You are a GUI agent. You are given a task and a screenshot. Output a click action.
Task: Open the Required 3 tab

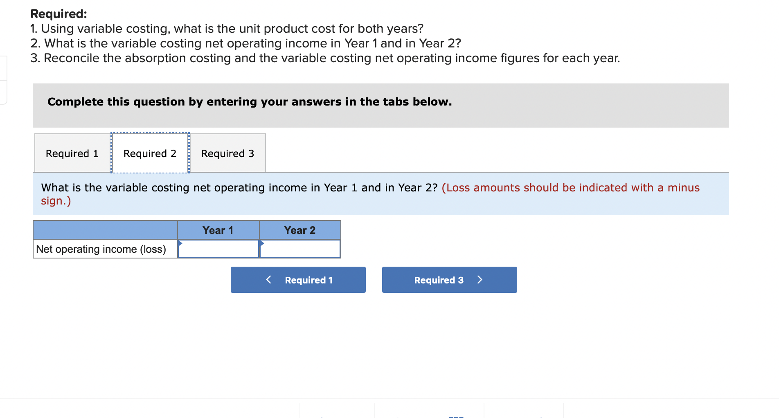[227, 153]
